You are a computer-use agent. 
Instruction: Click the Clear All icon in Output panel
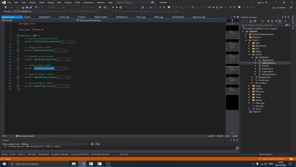[x=92, y=144]
